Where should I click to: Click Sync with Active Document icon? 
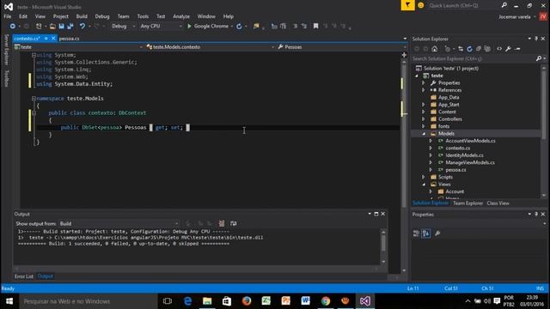(461, 49)
